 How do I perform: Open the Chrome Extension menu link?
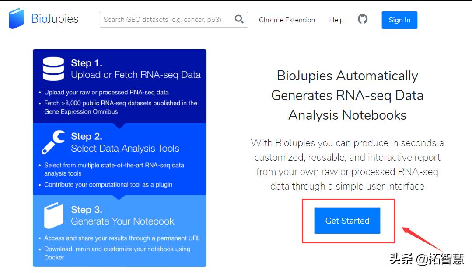point(287,20)
